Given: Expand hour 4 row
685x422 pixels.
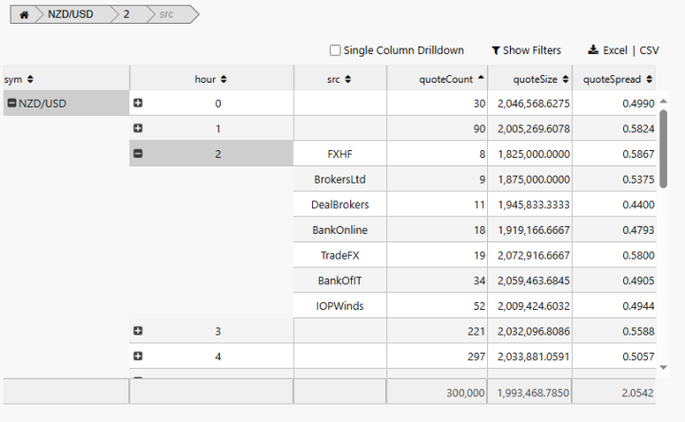Looking at the screenshot, I should (x=138, y=356).
